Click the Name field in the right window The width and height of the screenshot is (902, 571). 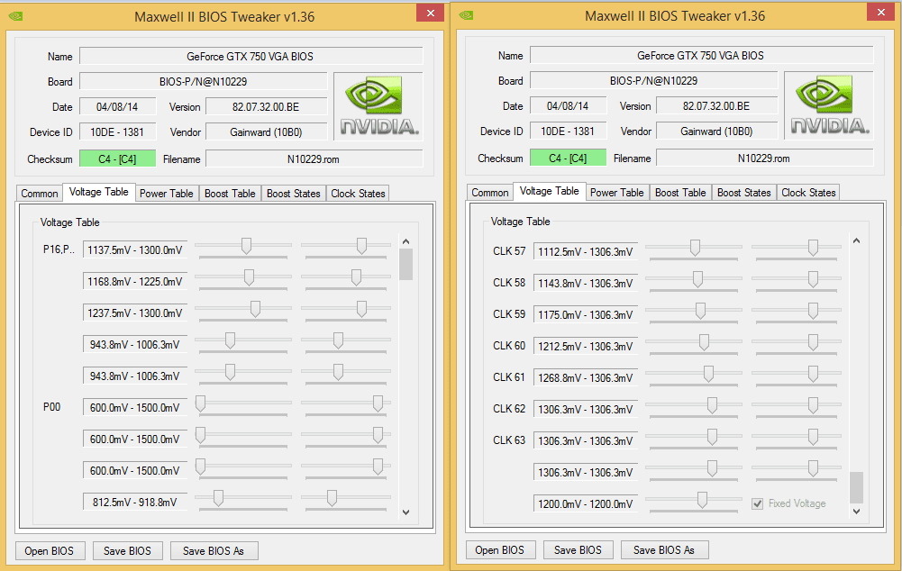[701, 56]
